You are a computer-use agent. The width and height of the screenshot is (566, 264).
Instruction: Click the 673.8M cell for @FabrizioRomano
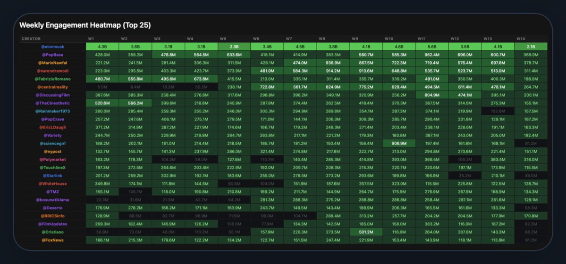click(x=202, y=79)
